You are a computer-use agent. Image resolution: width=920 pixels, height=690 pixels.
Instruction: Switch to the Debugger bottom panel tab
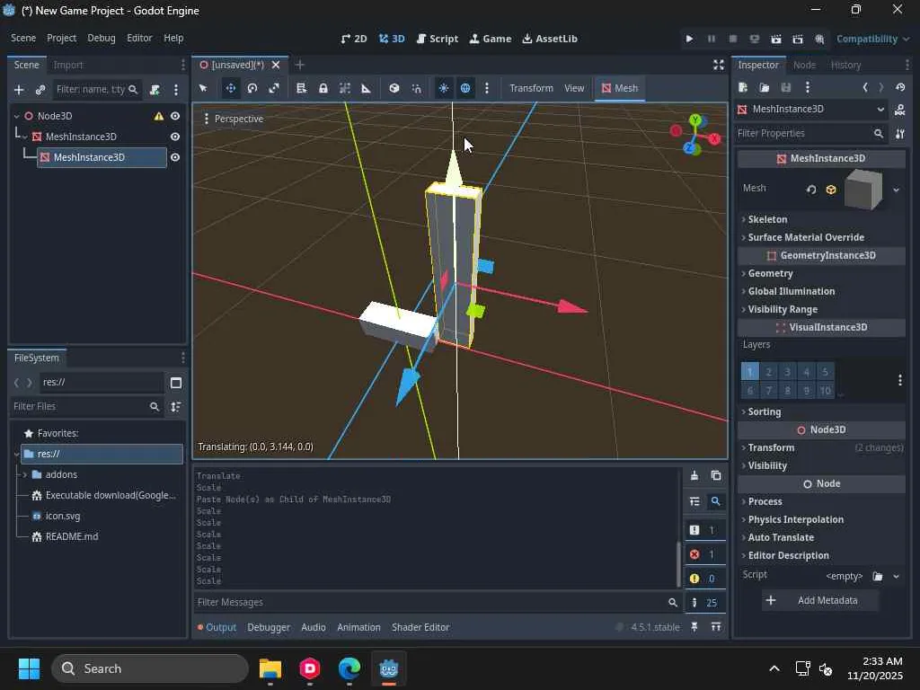[x=268, y=627]
